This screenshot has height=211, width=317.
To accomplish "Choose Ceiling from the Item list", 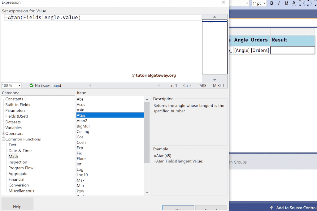I will pos(83,131).
